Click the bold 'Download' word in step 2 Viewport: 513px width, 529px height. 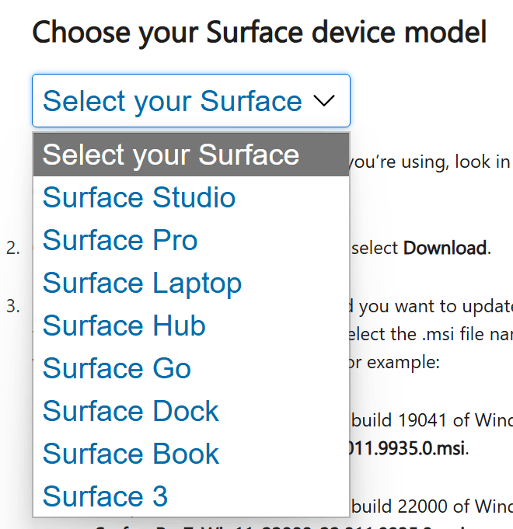(445, 249)
